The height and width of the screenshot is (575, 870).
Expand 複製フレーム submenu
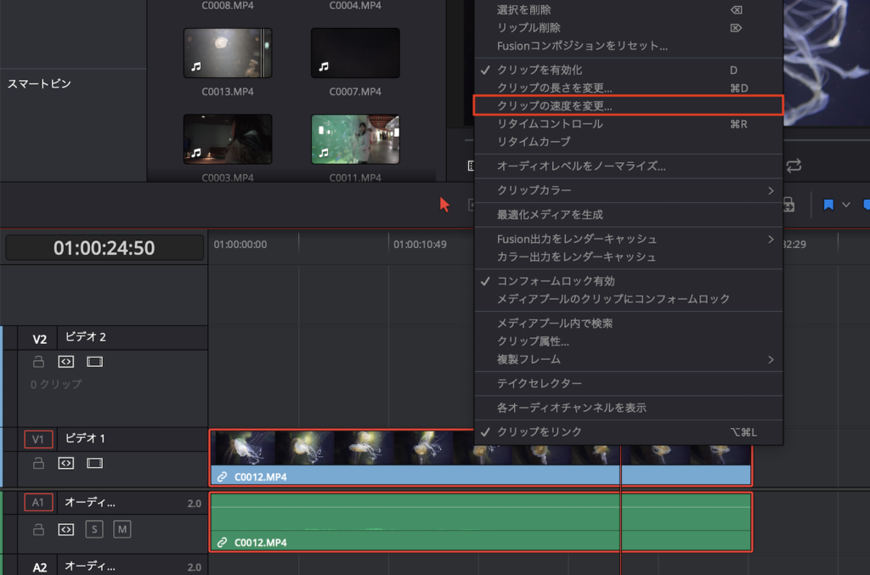click(628, 359)
